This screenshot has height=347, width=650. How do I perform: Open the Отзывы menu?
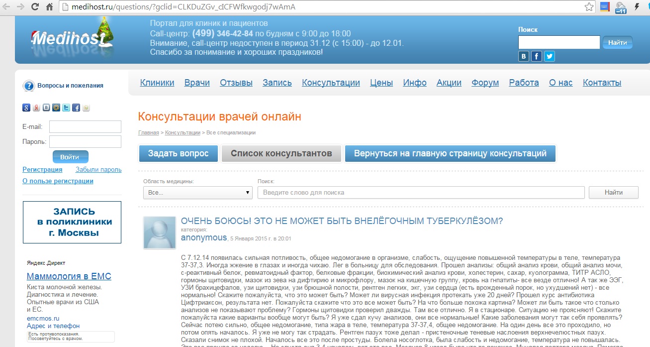click(x=236, y=83)
